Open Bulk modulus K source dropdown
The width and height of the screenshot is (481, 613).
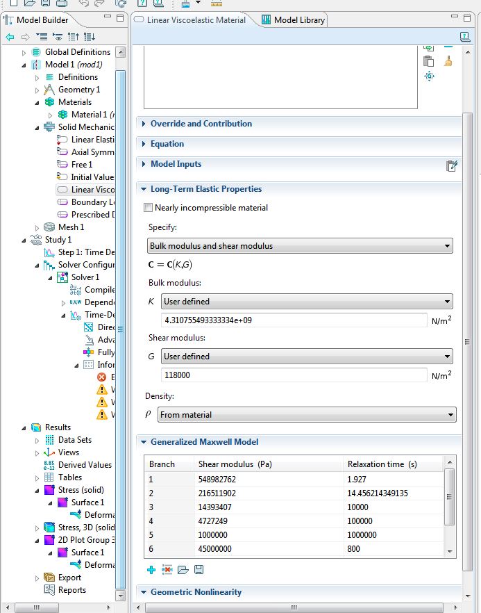(x=306, y=302)
